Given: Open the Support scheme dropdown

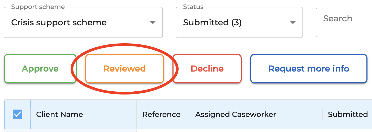Looking at the screenshot, I should click(83, 22).
